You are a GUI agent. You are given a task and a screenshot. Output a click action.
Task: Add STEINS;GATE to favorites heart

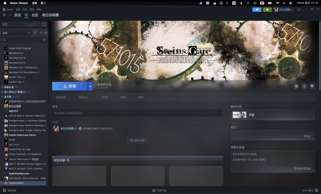[x=312, y=86]
